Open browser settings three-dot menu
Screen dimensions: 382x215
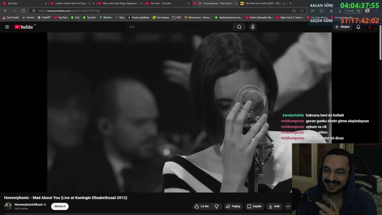pos(376,11)
